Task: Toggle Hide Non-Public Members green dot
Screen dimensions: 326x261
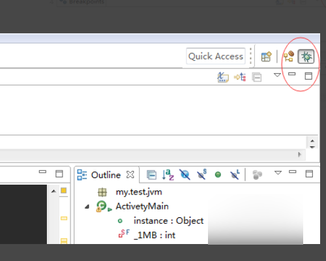Action: tap(218, 175)
